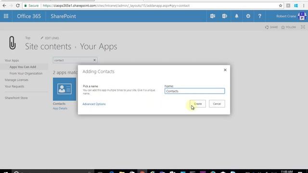This screenshot has height=173, width=308.
Task: Click SharePoint in the header bar
Action: click(63, 16)
